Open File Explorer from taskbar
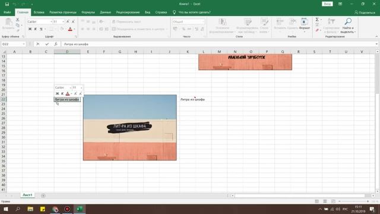Viewport: 380px width, 214px height. pos(30,209)
